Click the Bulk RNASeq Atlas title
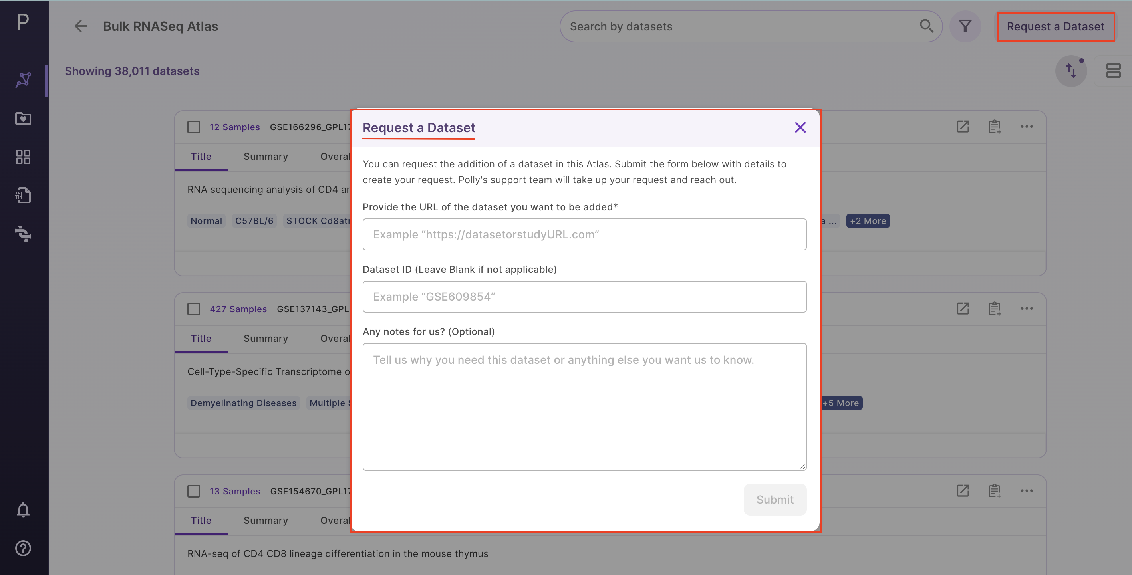Viewport: 1132px width, 575px height. pyautogui.click(x=161, y=26)
